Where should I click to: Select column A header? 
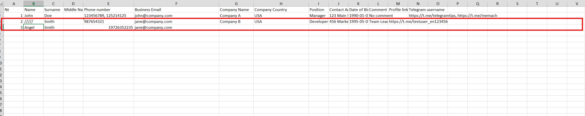[x=14, y=4]
